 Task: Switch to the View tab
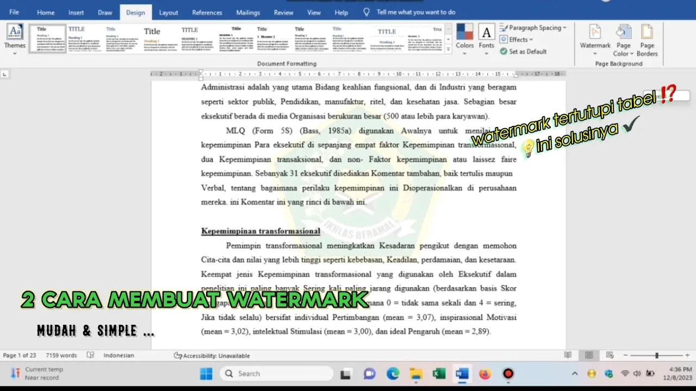tap(314, 12)
